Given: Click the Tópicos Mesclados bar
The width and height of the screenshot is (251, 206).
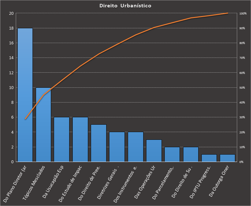Looking at the screenshot, I should [x=43, y=125].
